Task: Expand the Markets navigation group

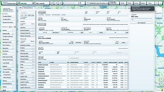Action: tap(8, 81)
